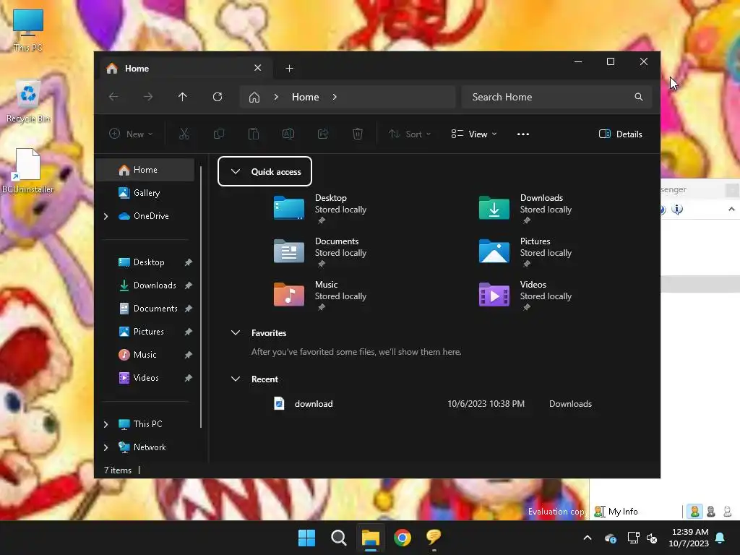Click the info icon in messenger window
This screenshot has width=740, height=555.
pos(677,209)
